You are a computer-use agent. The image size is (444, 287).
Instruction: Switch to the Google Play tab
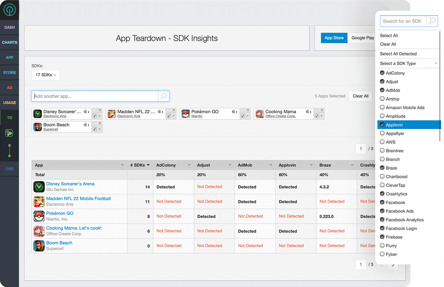pos(362,38)
